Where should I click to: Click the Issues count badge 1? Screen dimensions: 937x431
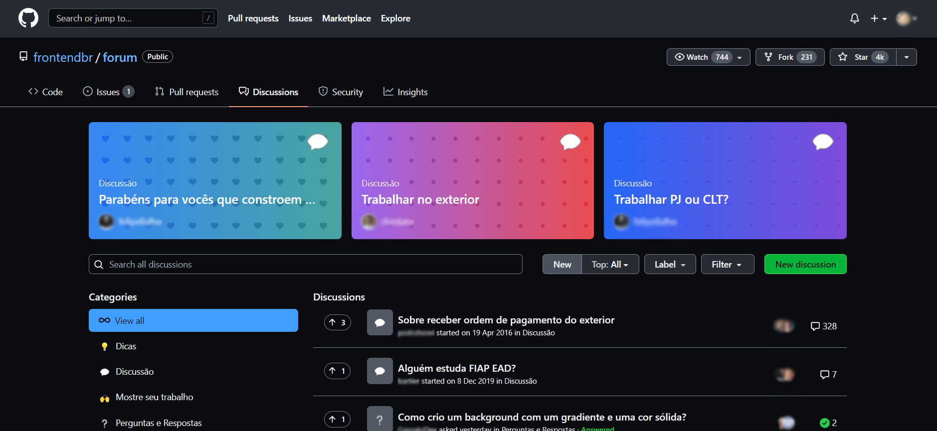[x=129, y=92]
